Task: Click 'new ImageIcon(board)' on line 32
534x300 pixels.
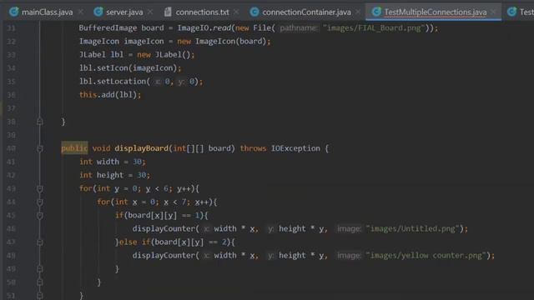Action: [x=221, y=42]
